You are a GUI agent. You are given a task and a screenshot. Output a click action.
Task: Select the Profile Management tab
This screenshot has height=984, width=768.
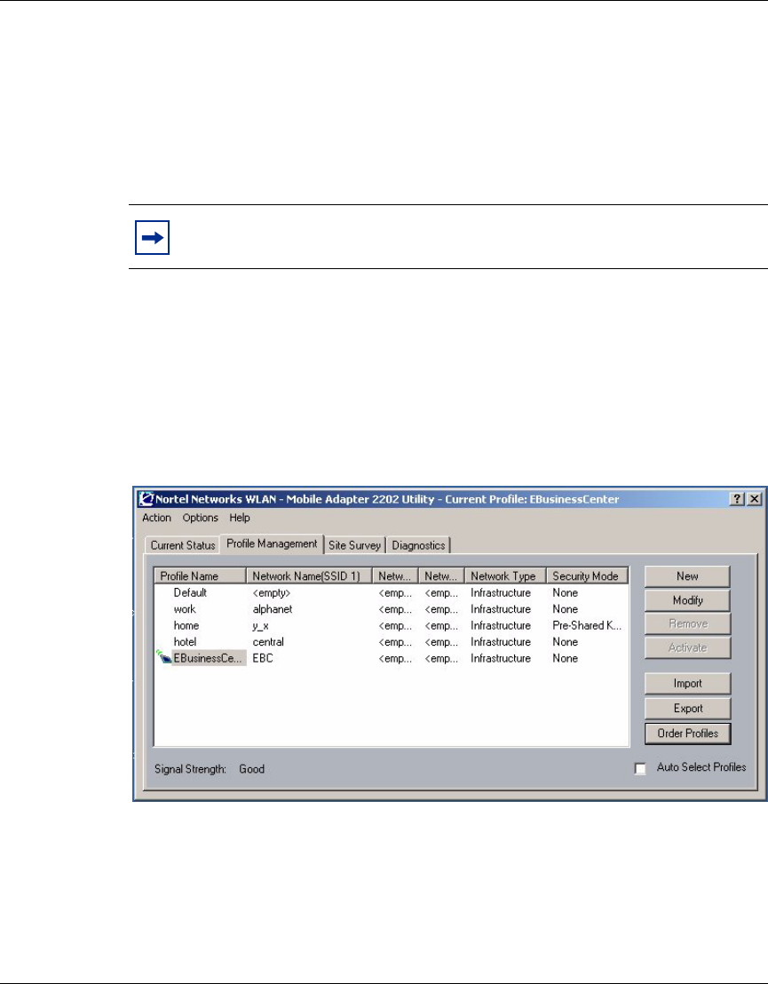pyautogui.click(x=272, y=544)
